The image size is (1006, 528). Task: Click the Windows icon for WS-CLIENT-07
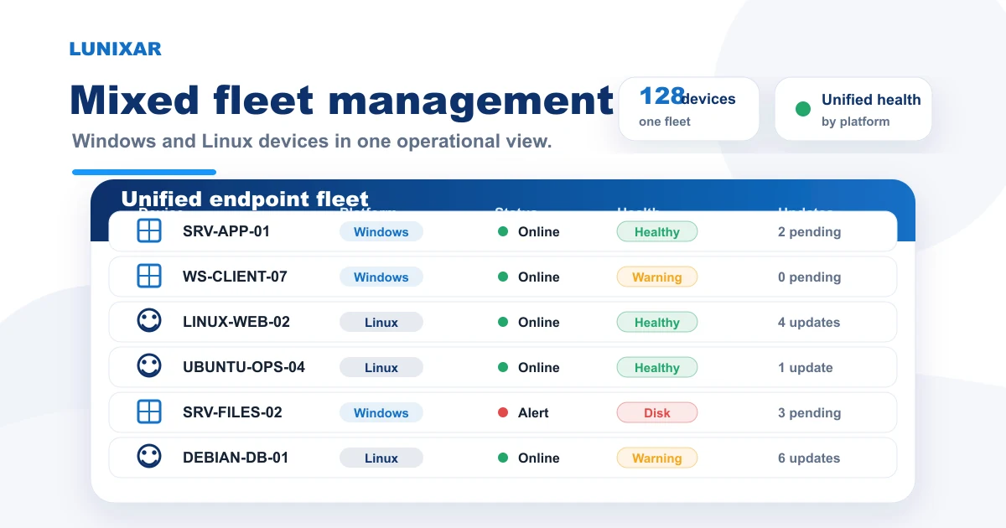149,276
